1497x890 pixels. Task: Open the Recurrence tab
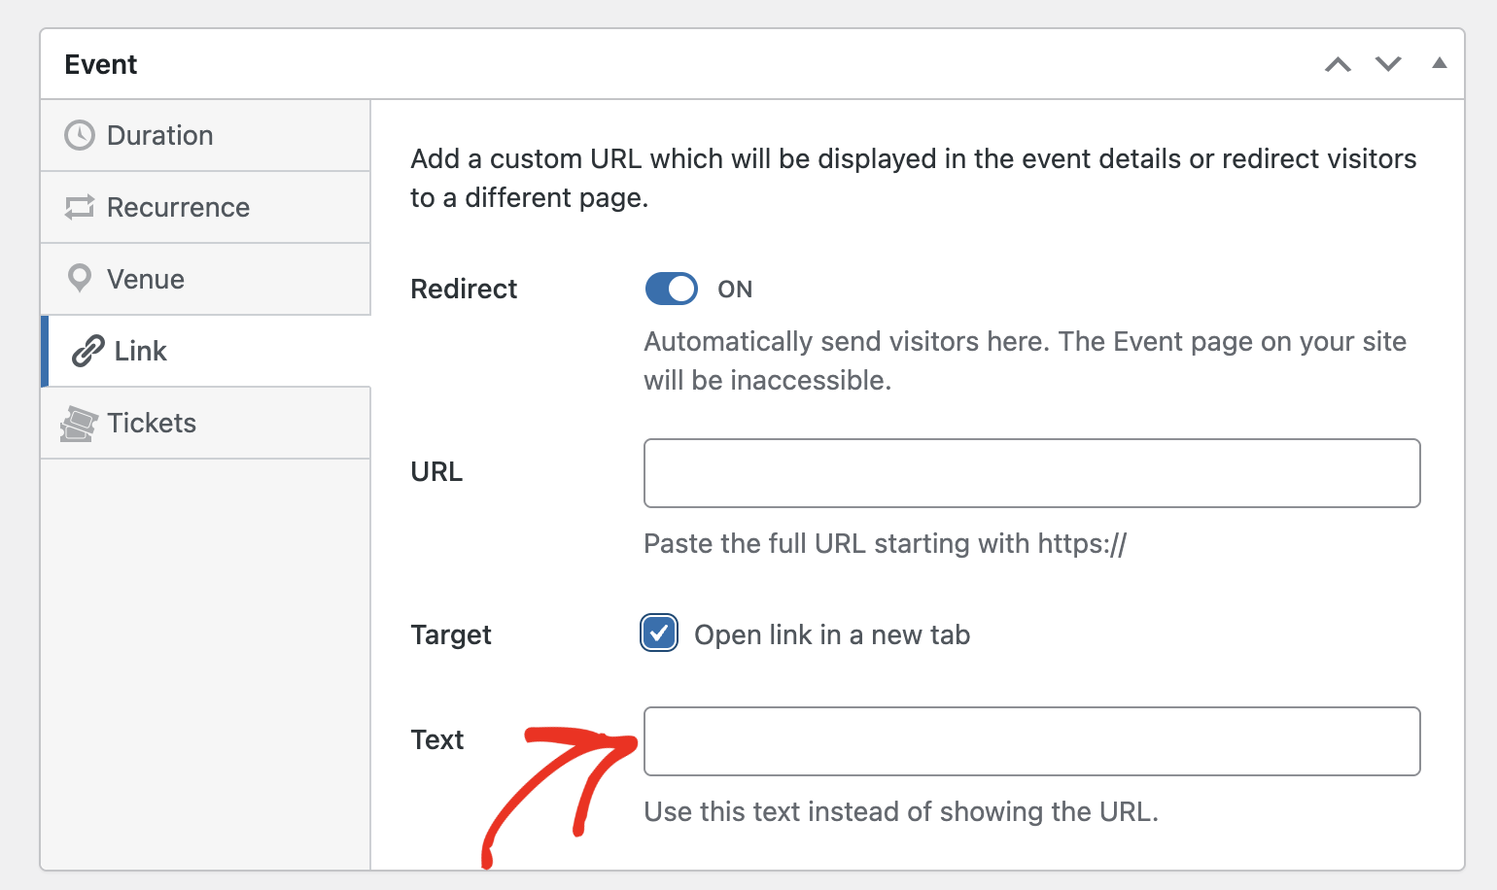(x=205, y=207)
